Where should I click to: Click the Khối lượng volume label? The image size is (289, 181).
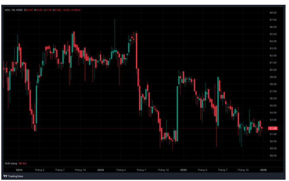11,164
